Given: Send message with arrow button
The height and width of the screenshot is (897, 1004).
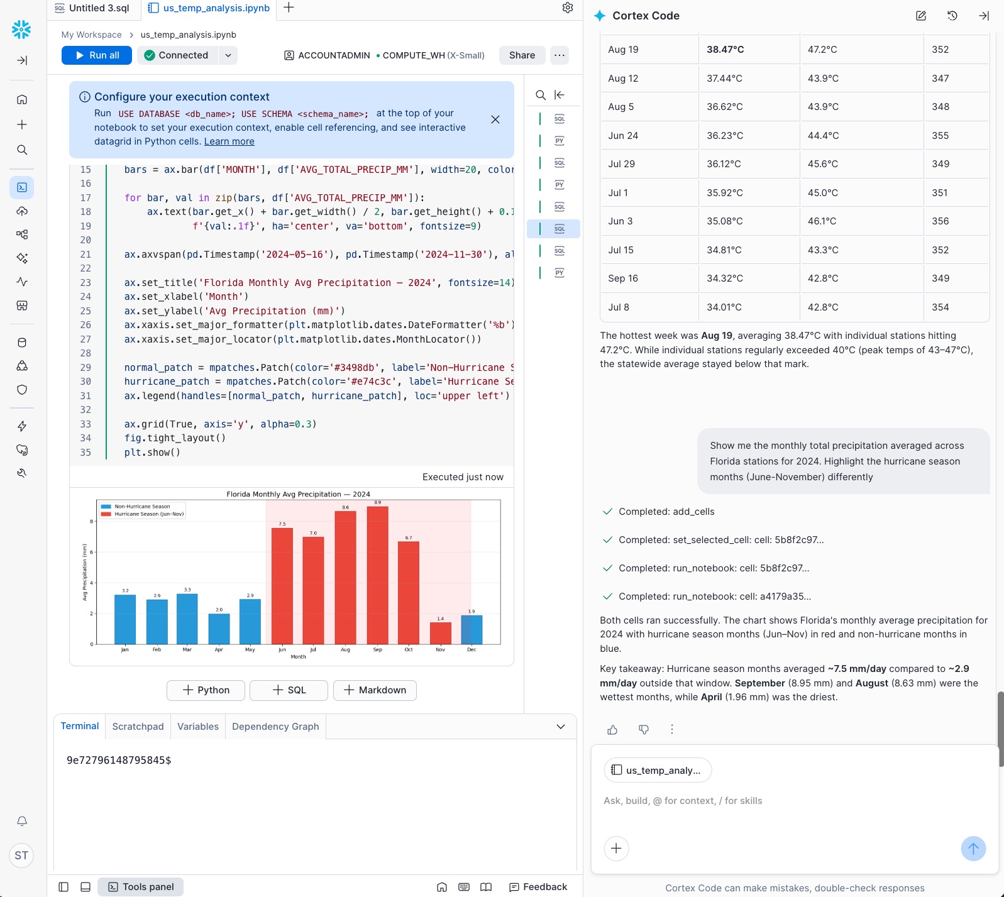Looking at the screenshot, I should tap(973, 849).
